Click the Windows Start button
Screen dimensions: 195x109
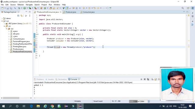click(x=3, y=106)
